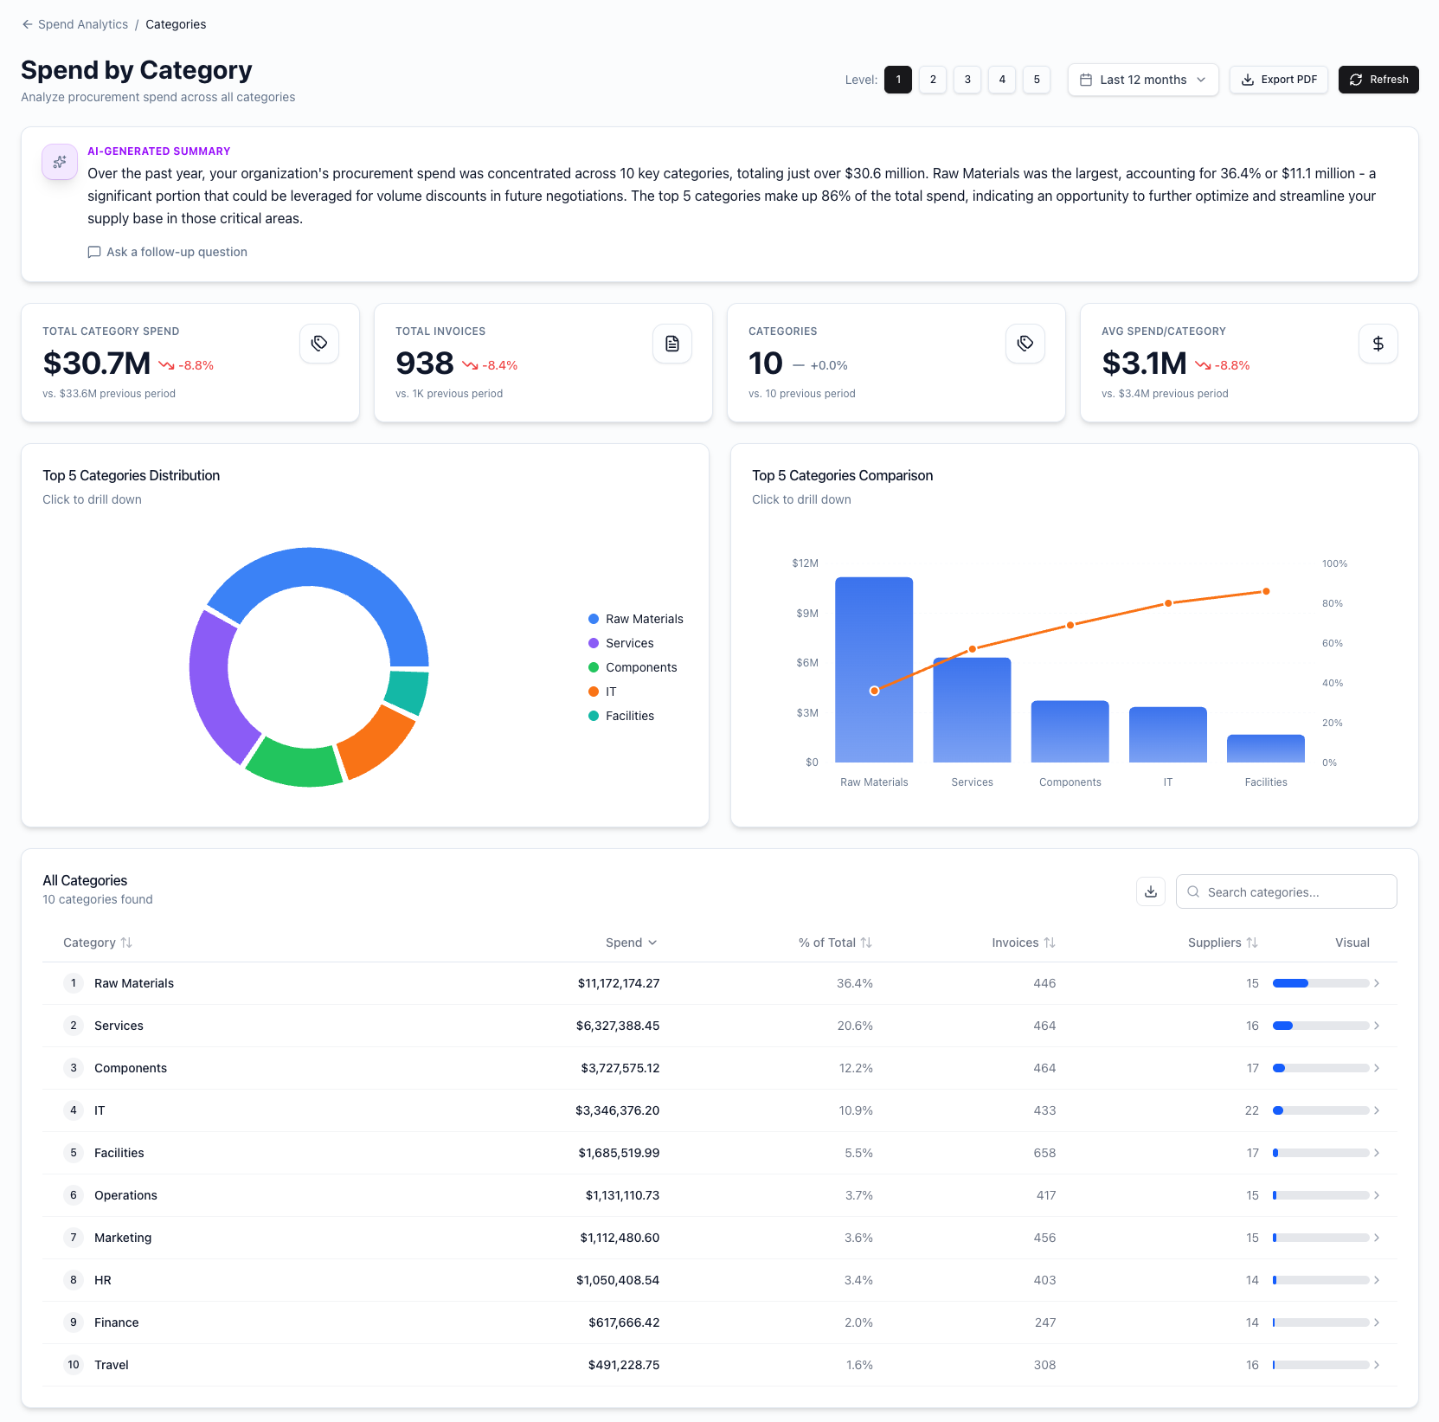Click the AI sparkle icon beside the summary
Screen dimensions: 1439x1422
59,161
